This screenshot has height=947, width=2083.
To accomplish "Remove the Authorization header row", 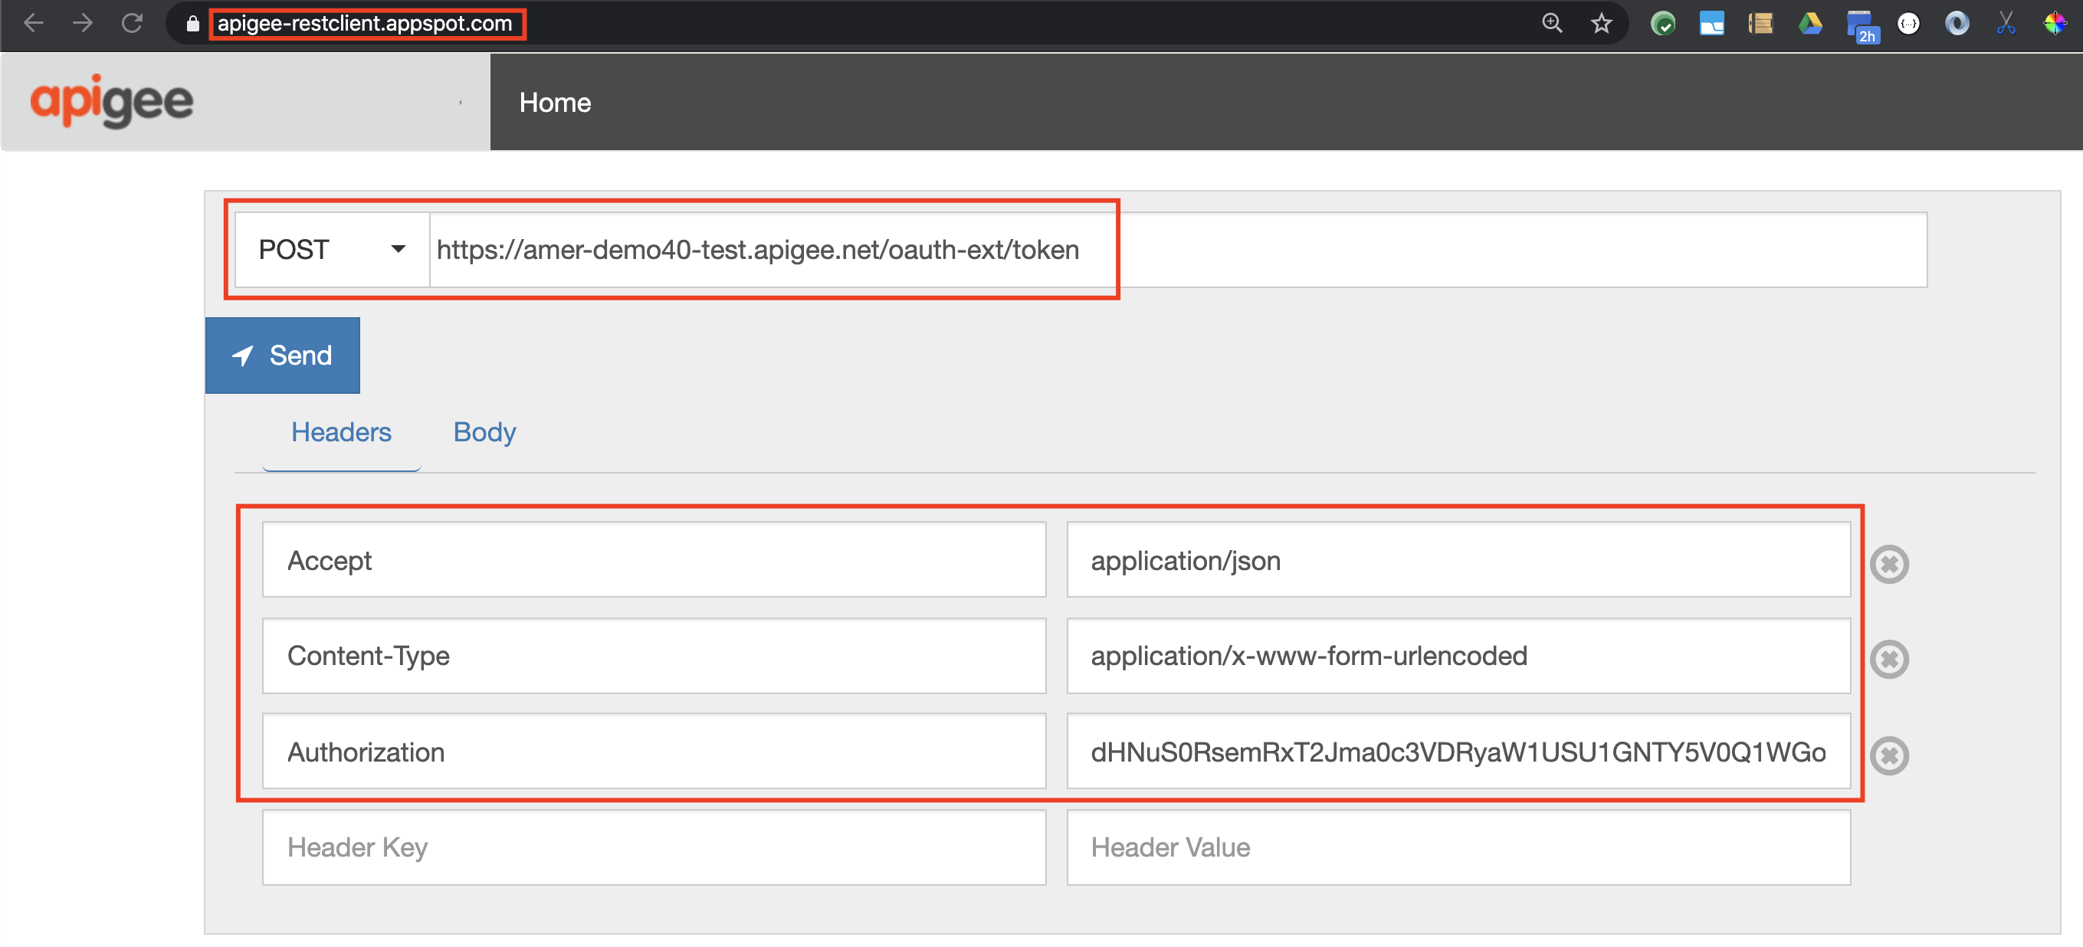I will pos(1889,756).
